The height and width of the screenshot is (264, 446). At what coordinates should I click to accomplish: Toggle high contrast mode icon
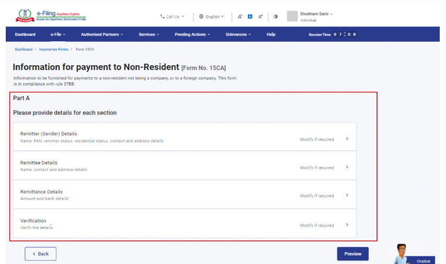275,17
